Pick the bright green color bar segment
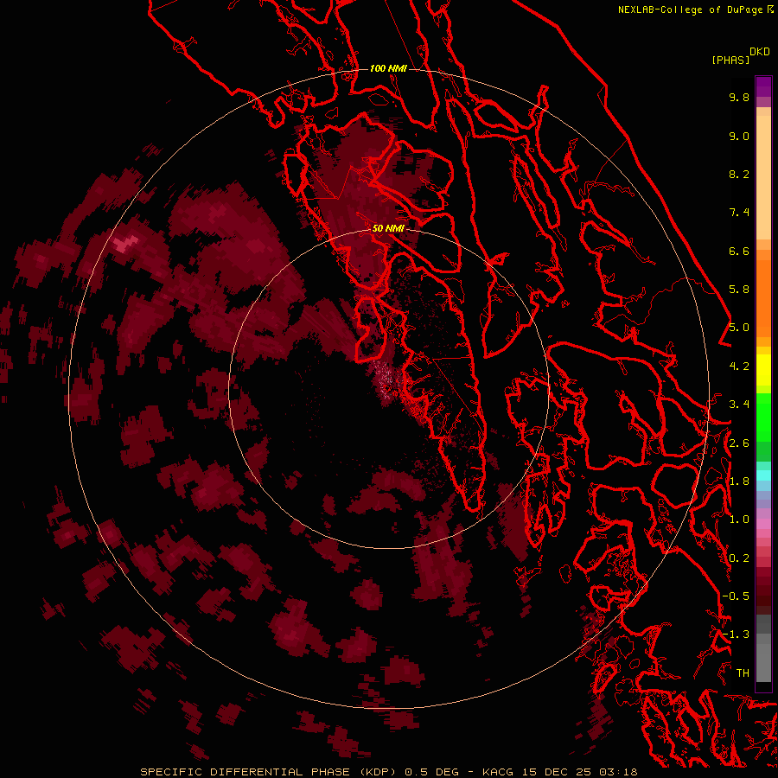This screenshot has width=778, height=778. pos(763,417)
